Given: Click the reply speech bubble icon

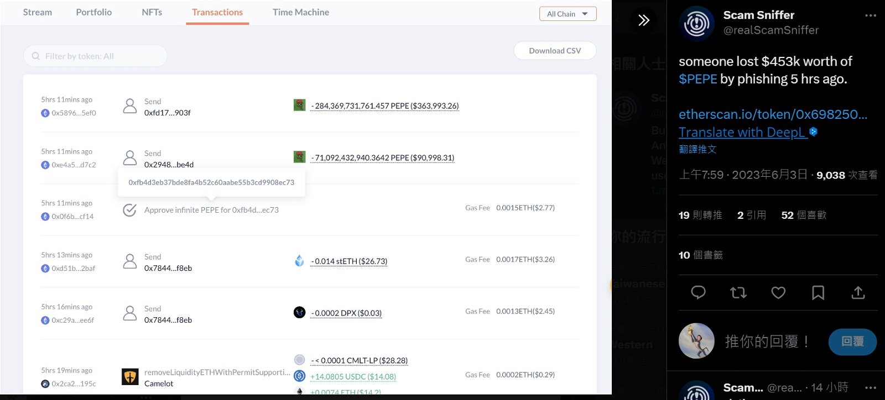Looking at the screenshot, I should [698, 292].
